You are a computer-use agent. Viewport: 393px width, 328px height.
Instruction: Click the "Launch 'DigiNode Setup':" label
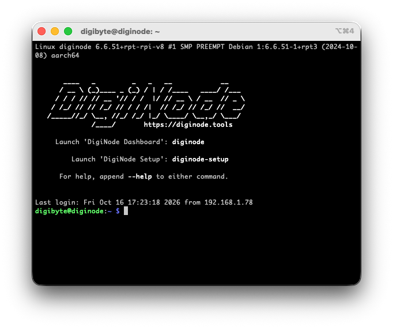pyautogui.click(x=119, y=160)
